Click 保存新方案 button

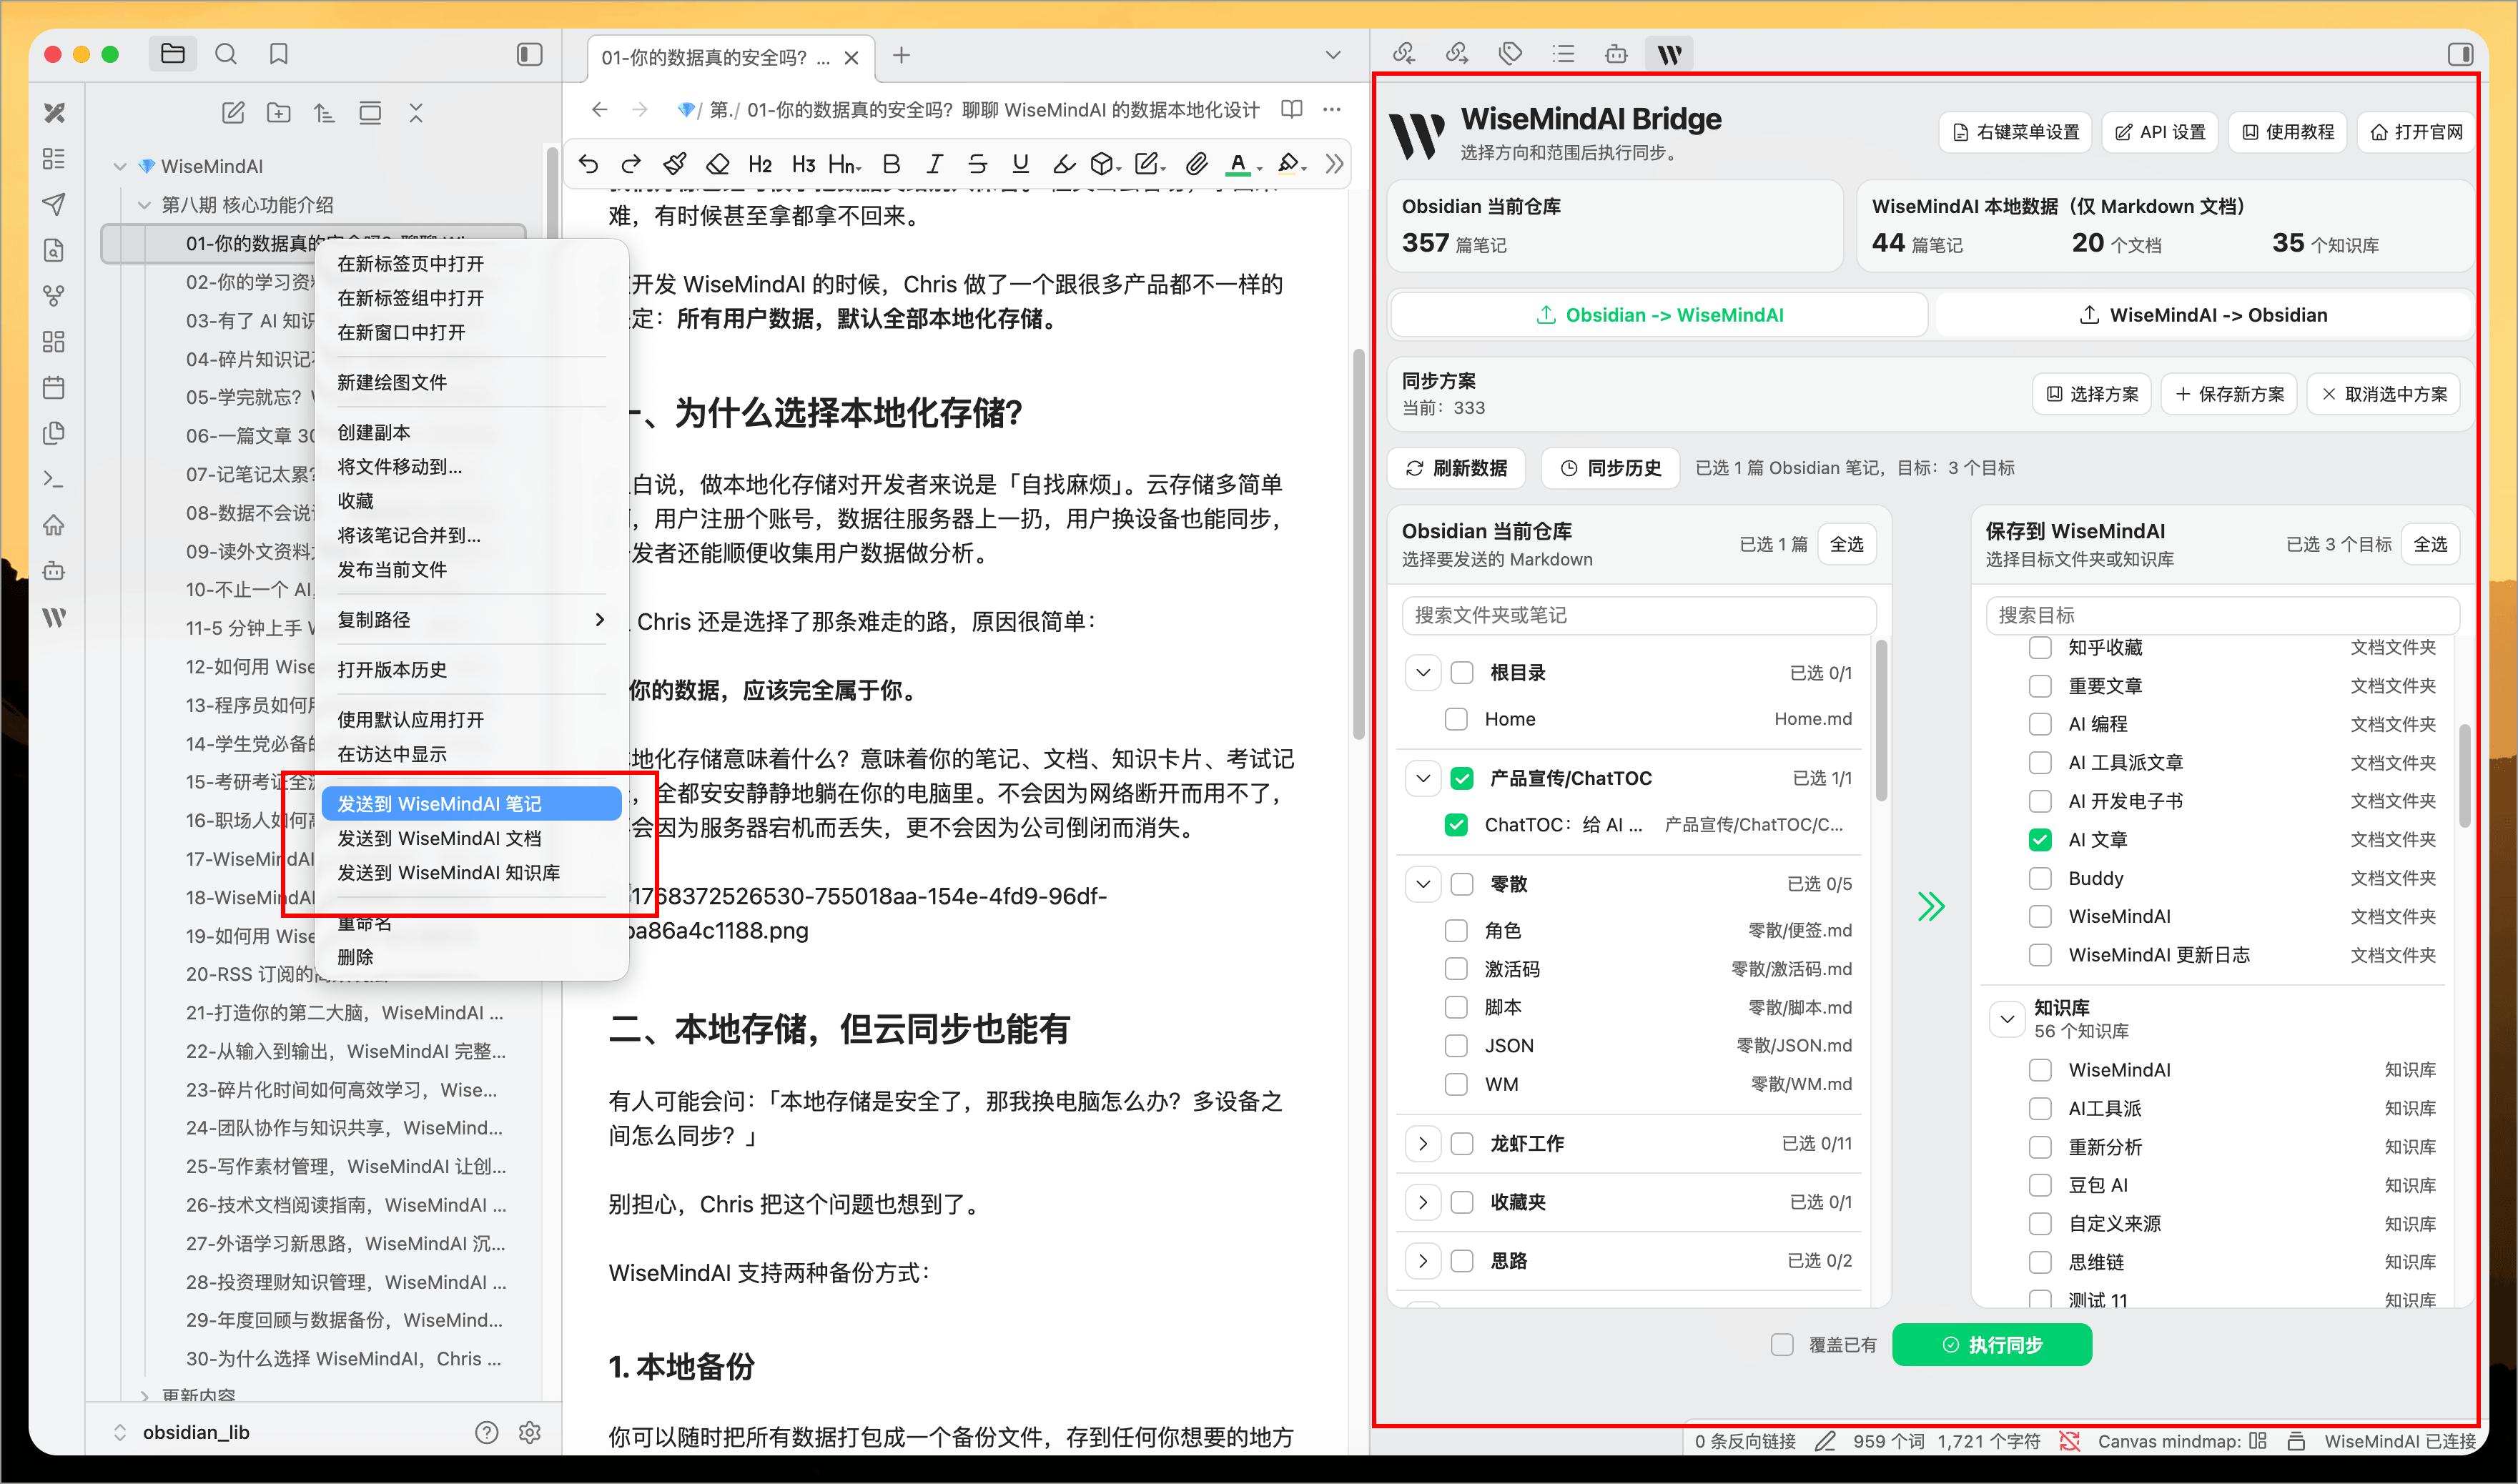(2229, 394)
